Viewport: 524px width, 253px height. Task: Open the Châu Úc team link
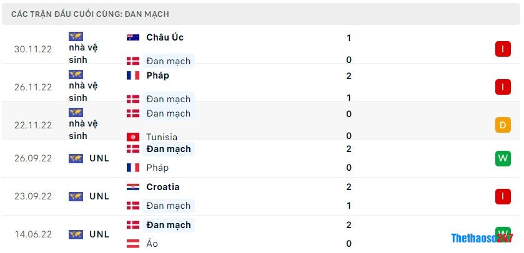tap(165, 37)
